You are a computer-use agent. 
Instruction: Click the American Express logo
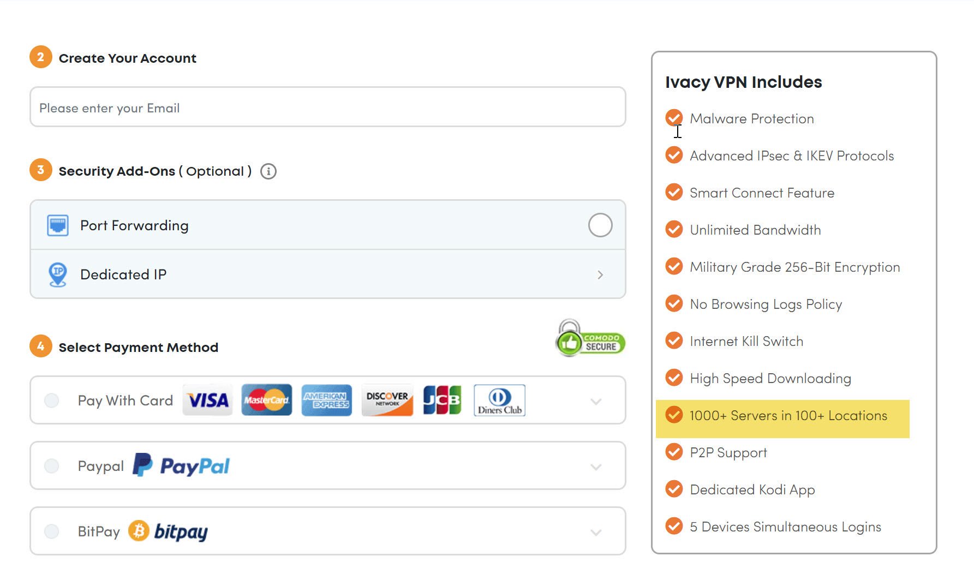[x=326, y=400]
